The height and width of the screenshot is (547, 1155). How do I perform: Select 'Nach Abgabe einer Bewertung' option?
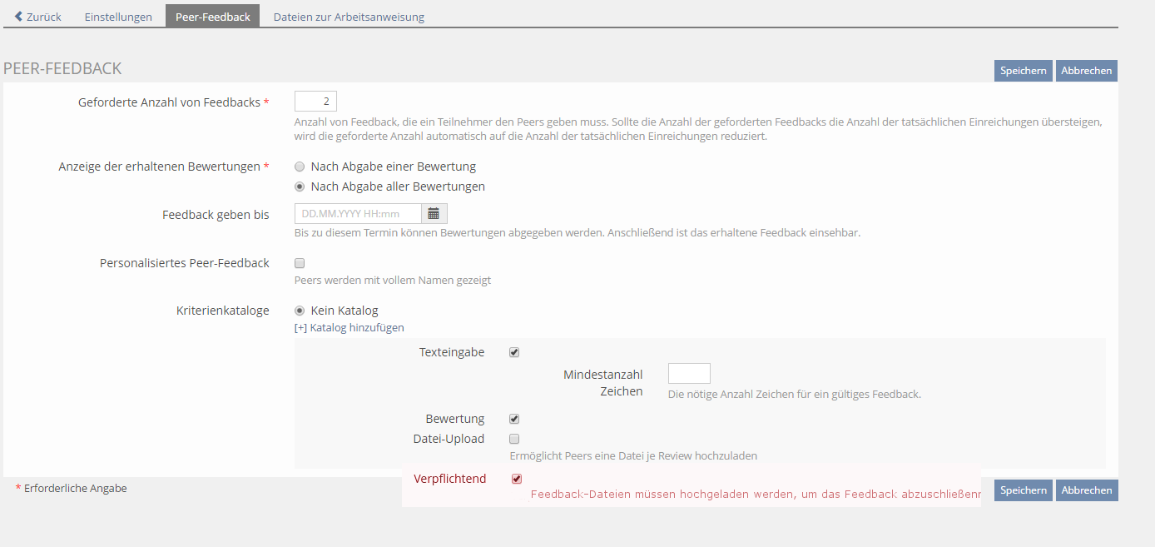300,167
